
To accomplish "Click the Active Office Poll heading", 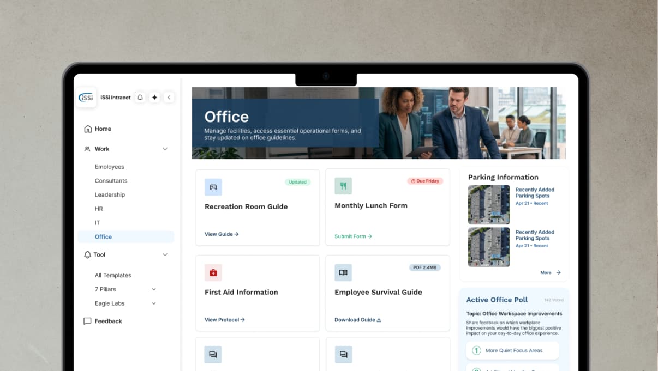I will point(497,300).
